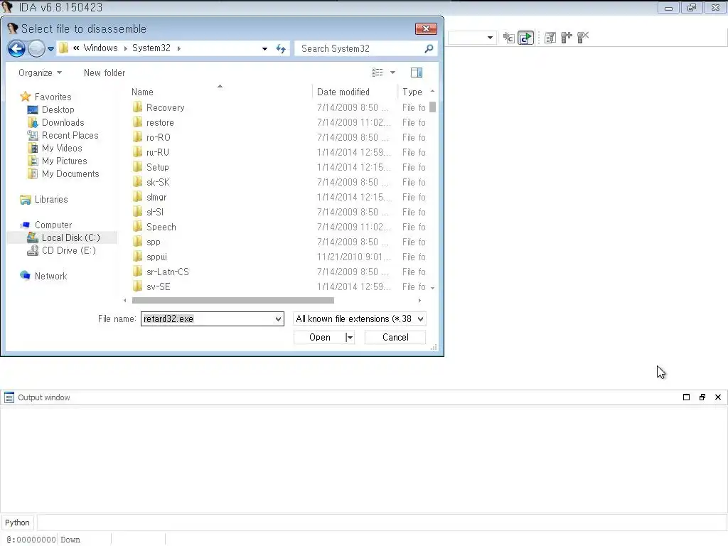
Task: Sort by the Type column header
Action: coord(412,92)
